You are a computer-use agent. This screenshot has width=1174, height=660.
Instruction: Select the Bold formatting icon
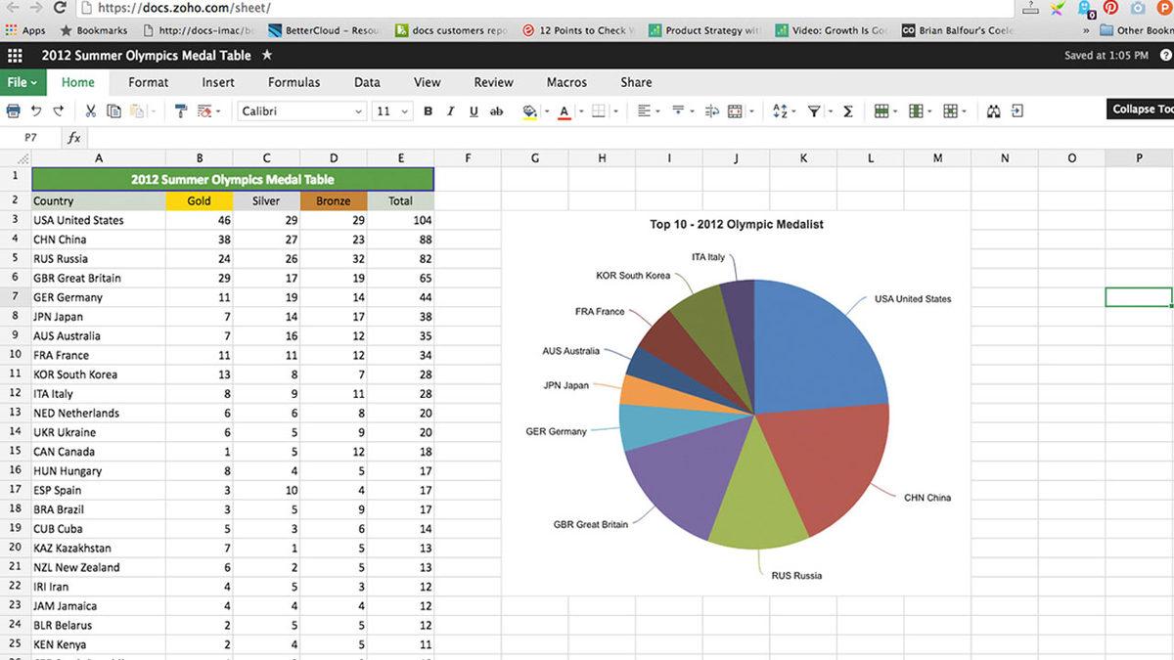(x=428, y=110)
